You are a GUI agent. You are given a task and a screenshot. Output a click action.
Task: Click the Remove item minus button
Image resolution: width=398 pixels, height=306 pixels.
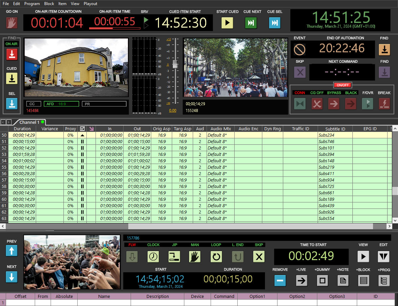coord(280,280)
